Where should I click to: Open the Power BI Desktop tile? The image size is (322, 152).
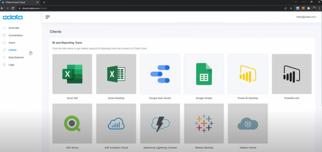click(248, 74)
